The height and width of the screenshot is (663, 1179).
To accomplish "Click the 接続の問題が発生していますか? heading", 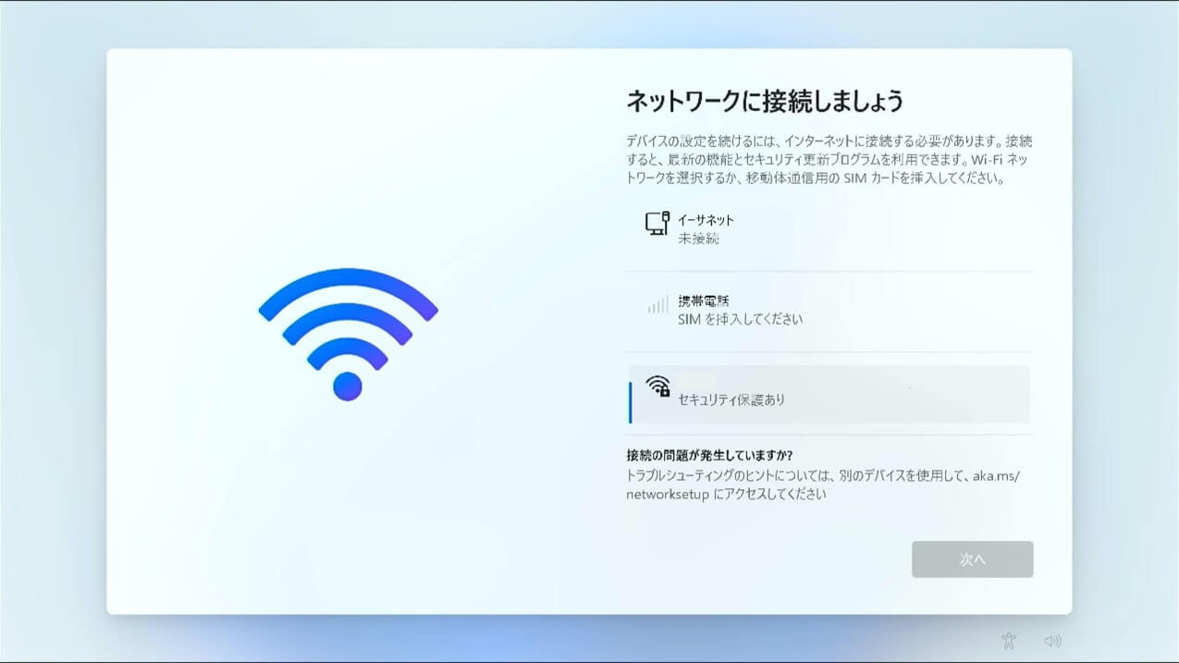I will 709,456.
